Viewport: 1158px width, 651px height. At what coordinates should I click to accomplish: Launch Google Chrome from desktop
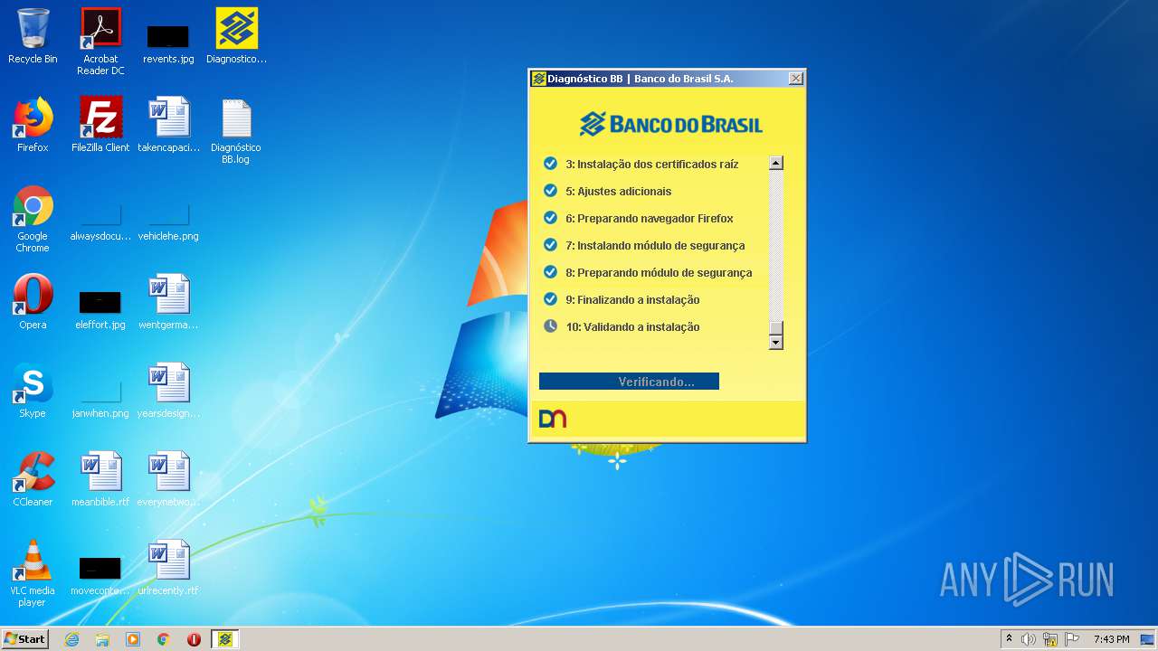[33, 219]
